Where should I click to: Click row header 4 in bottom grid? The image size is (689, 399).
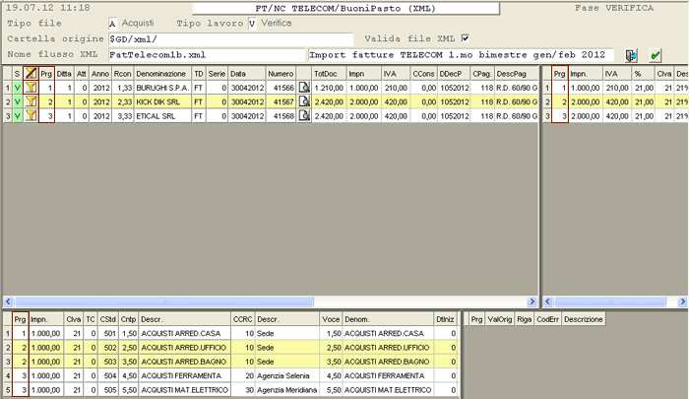(8, 375)
